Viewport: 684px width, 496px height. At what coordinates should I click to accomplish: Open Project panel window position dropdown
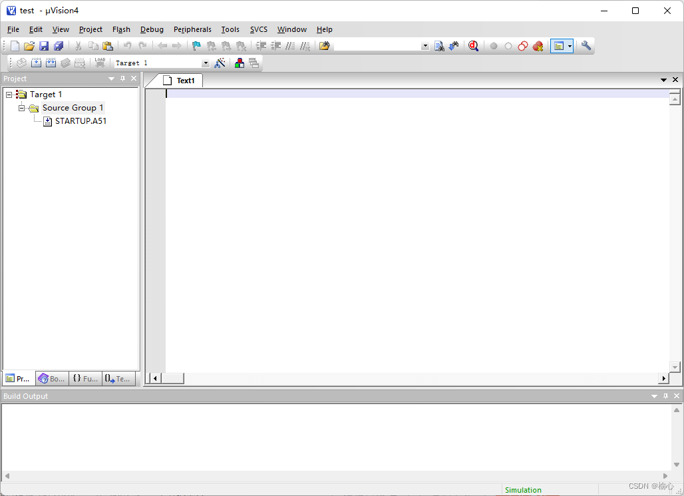(111, 79)
